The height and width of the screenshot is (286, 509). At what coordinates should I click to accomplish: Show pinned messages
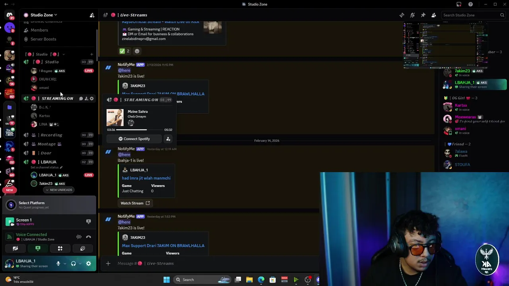click(423, 15)
